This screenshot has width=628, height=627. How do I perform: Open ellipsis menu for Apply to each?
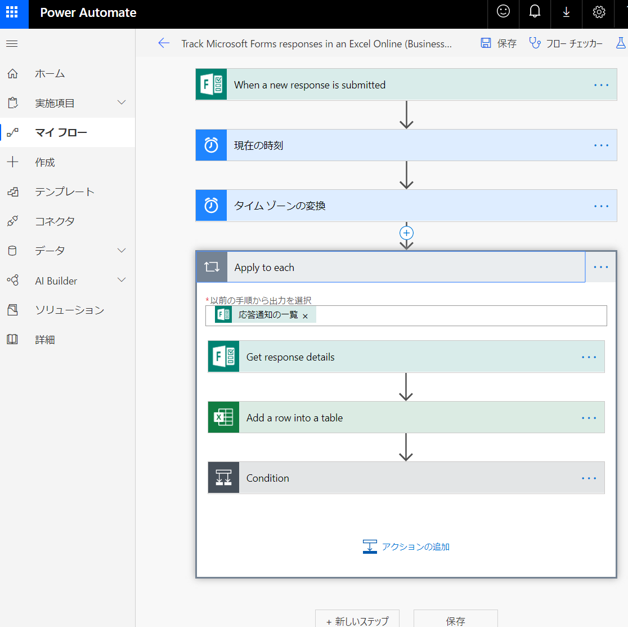pyautogui.click(x=601, y=267)
